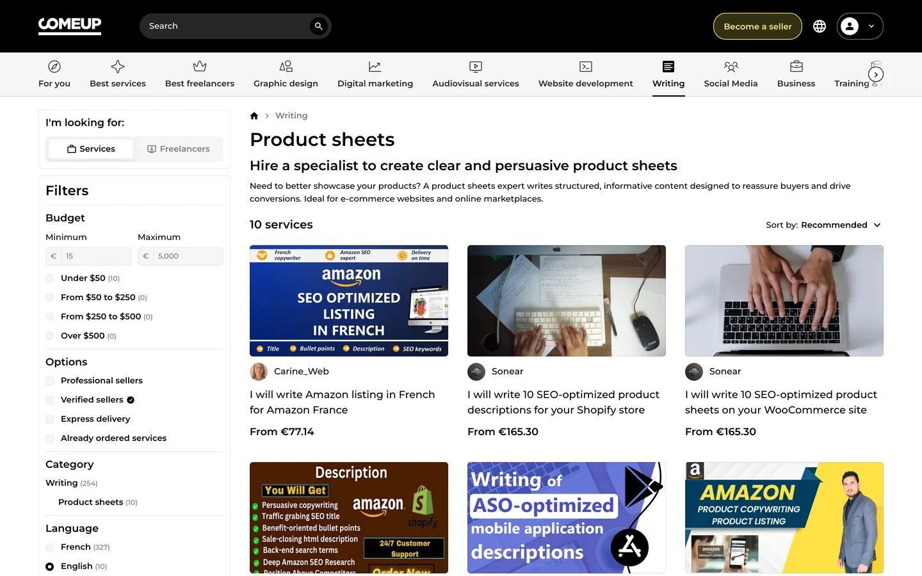Select the From $50 to $250 option
Image resolution: width=922 pixels, height=576 pixels.
(50, 298)
